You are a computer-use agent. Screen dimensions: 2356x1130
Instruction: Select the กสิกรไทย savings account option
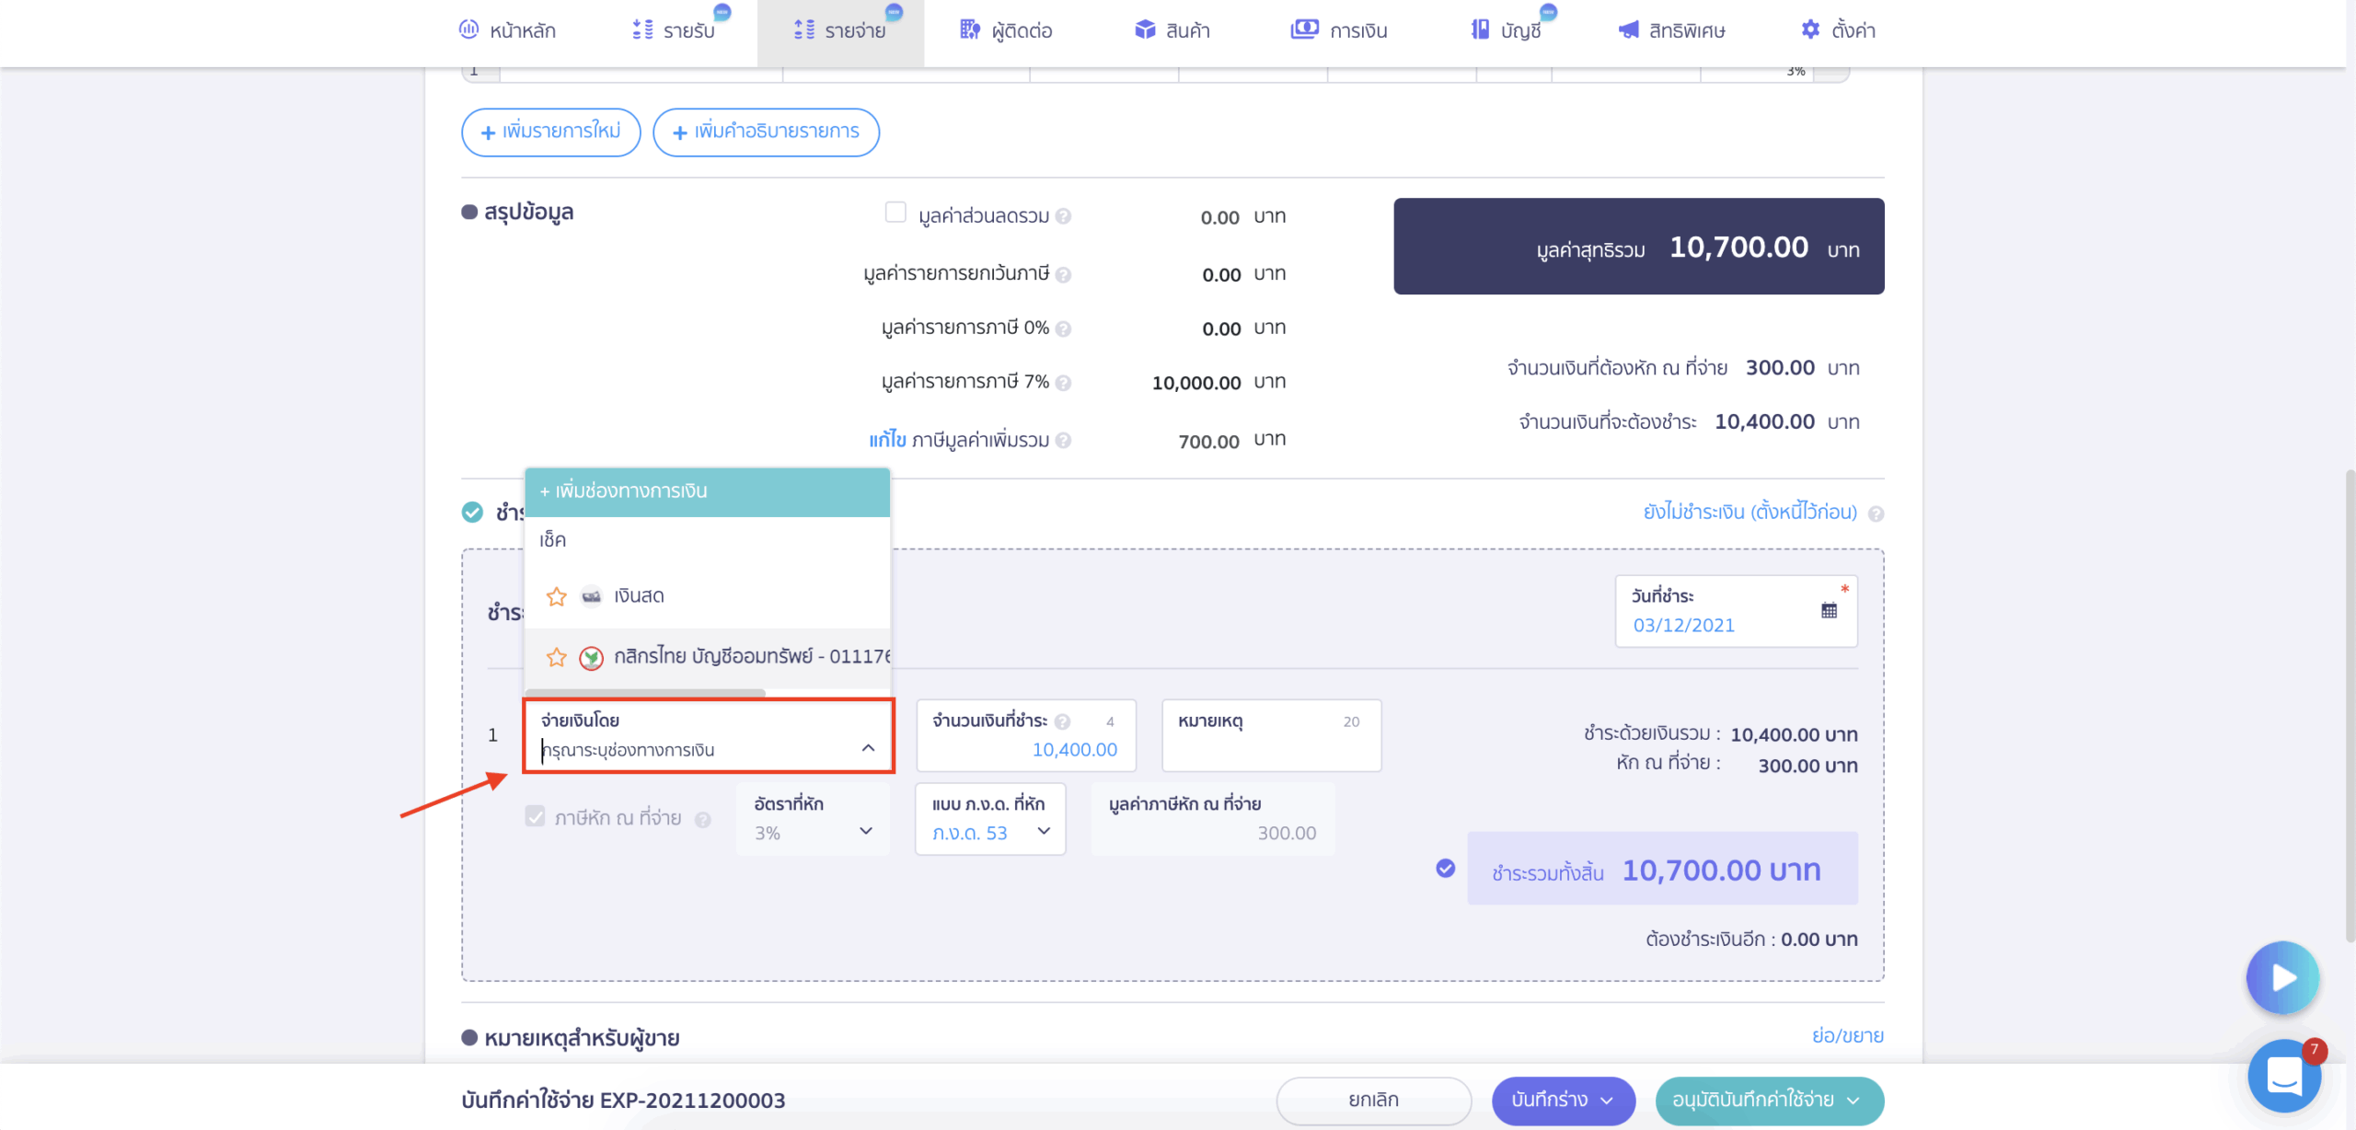click(x=707, y=657)
